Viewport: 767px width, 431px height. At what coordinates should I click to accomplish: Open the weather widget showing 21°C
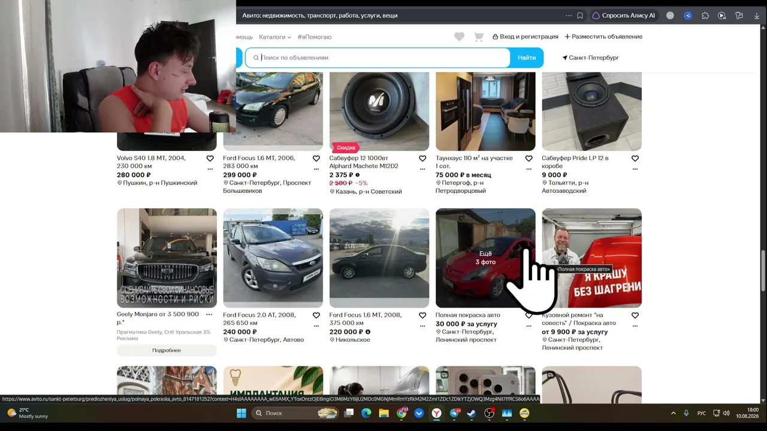28,413
